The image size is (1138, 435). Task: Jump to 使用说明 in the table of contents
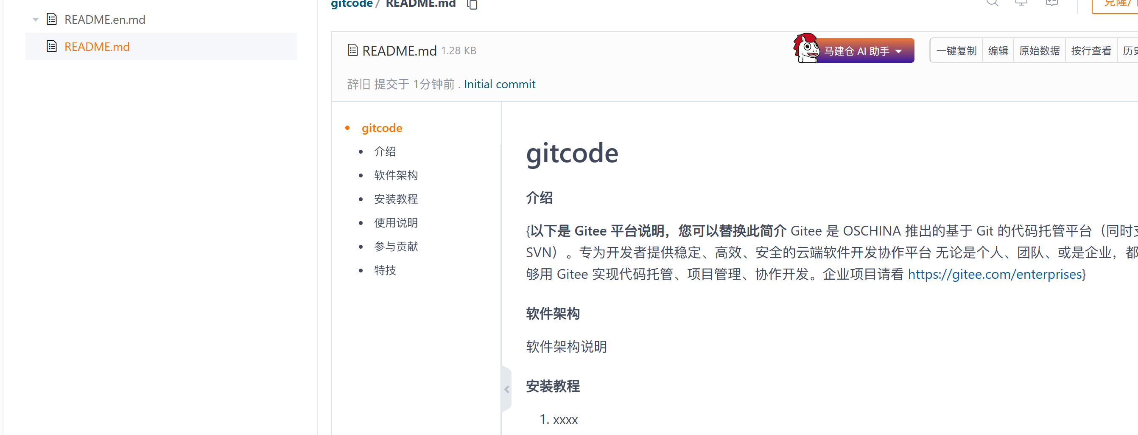pos(396,223)
